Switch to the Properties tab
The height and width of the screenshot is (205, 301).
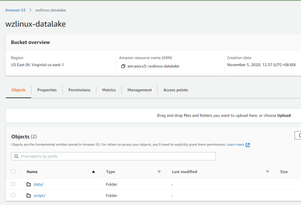click(47, 90)
